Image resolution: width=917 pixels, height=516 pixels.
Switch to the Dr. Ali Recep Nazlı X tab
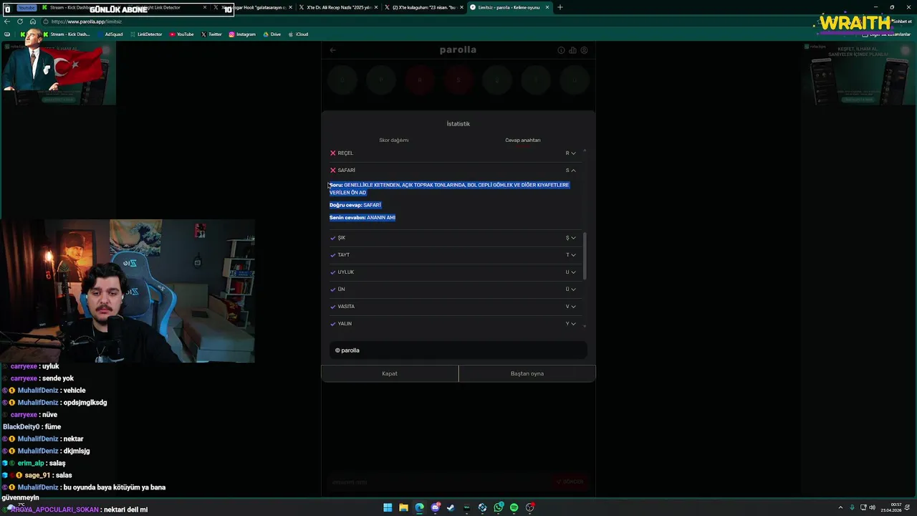pyautogui.click(x=340, y=7)
